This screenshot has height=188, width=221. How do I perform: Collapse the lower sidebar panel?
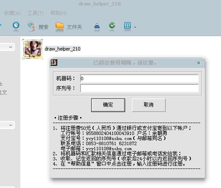coord(11,125)
